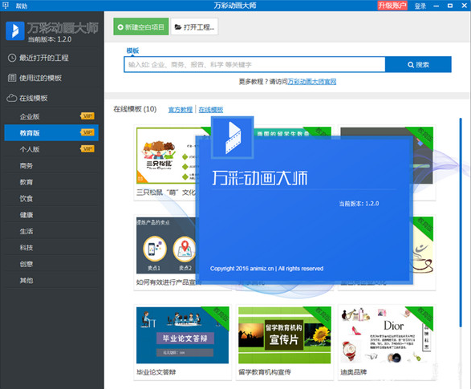The height and width of the screenshot is (389, 471).
Task: Click the blue 搜索 search button
Action: 418,64
